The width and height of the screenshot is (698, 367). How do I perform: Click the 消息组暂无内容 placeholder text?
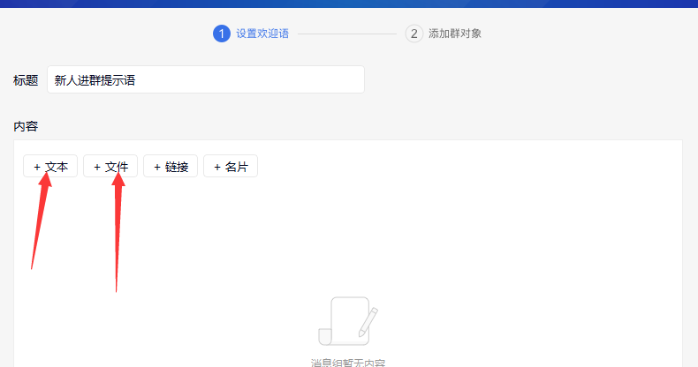point(348,362)
